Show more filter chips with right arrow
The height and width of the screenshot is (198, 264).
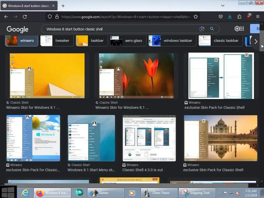256,42
